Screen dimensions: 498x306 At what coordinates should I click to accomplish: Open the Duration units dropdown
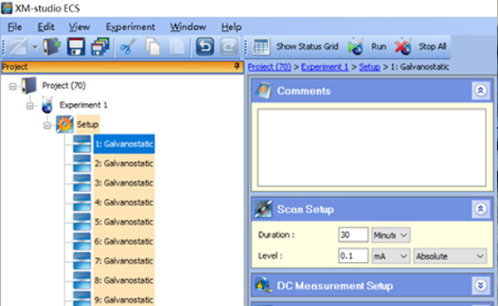pyautogui.click(x=391, y=235)
